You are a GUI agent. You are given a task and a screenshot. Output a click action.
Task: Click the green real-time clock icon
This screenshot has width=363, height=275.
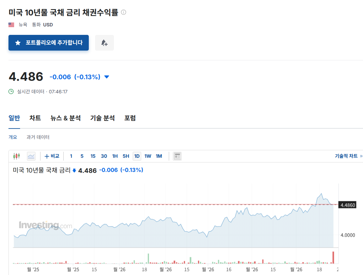click(11, 91)
